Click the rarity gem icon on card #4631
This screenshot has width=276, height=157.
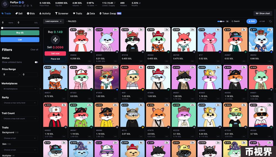tap(65, 90)
